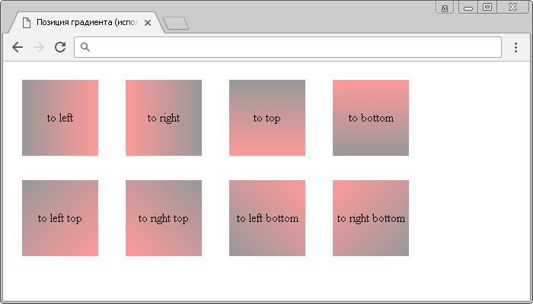
Task: Close the Позиция градиента tab
Action: click(x=148, y=23)
